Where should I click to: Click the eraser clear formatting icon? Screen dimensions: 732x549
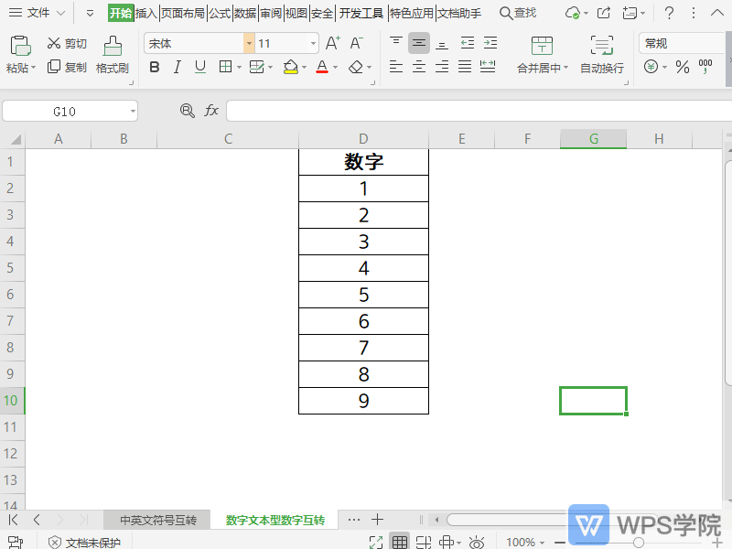[x=356, y=67]
